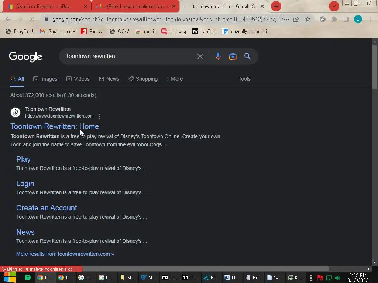Image resolution: width=378 pixels, height=283 pixels.
Task: Open the volume speaker tray icon
Action: (x=337, y=278)
